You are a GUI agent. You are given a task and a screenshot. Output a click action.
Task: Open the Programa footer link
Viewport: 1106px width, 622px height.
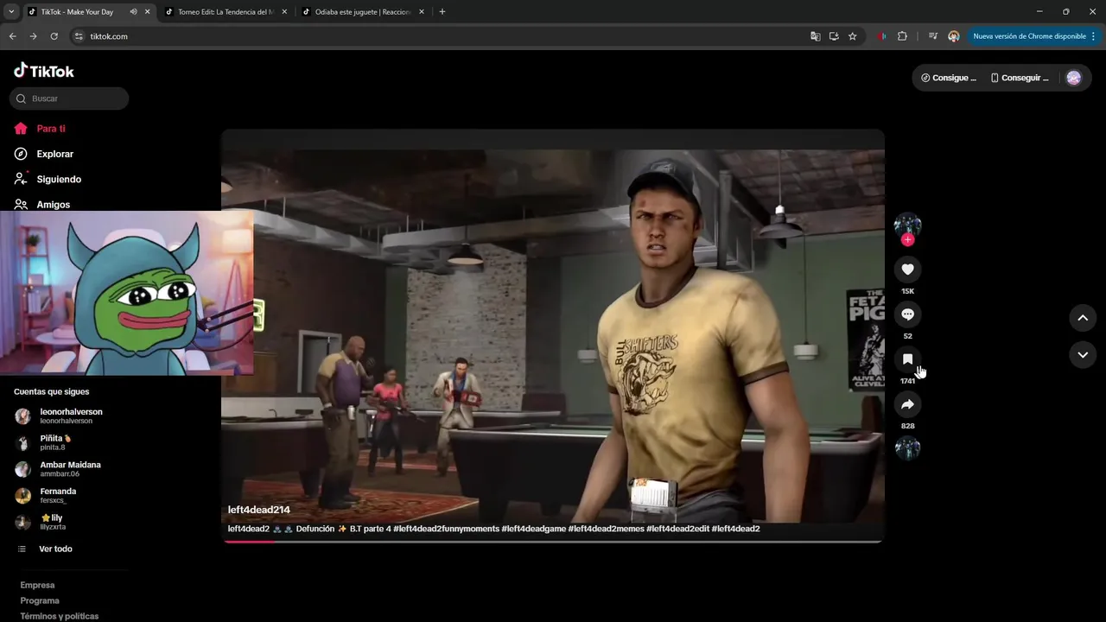pos(40,600)
